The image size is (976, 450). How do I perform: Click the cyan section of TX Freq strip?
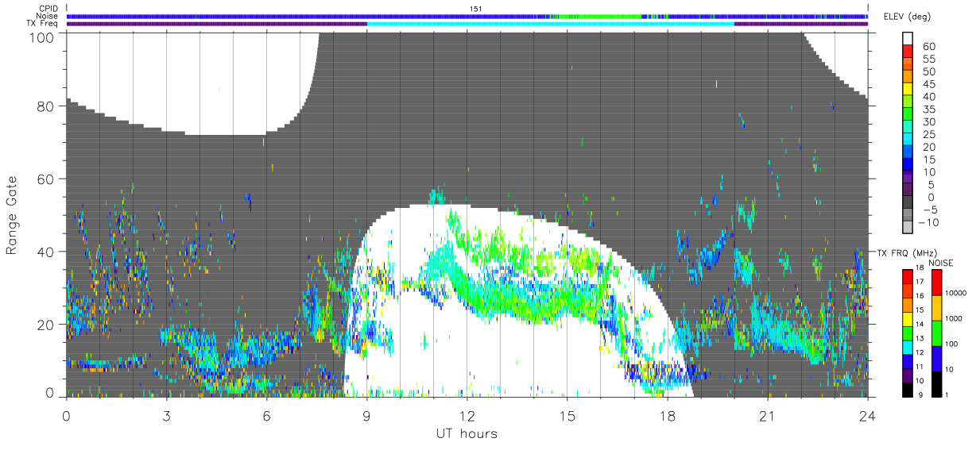point(551,23)
